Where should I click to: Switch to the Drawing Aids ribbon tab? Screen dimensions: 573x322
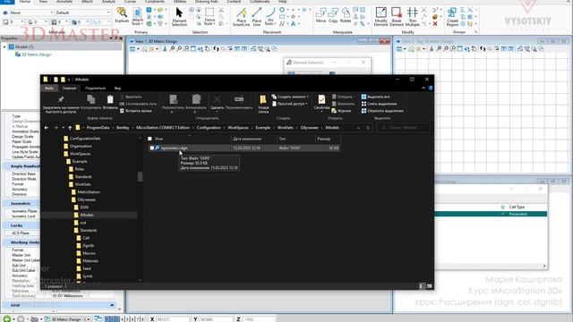tap(206, 2)
